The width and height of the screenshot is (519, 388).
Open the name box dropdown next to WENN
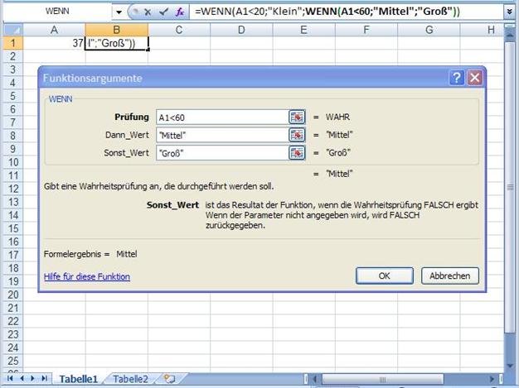(x=119, y=12)
